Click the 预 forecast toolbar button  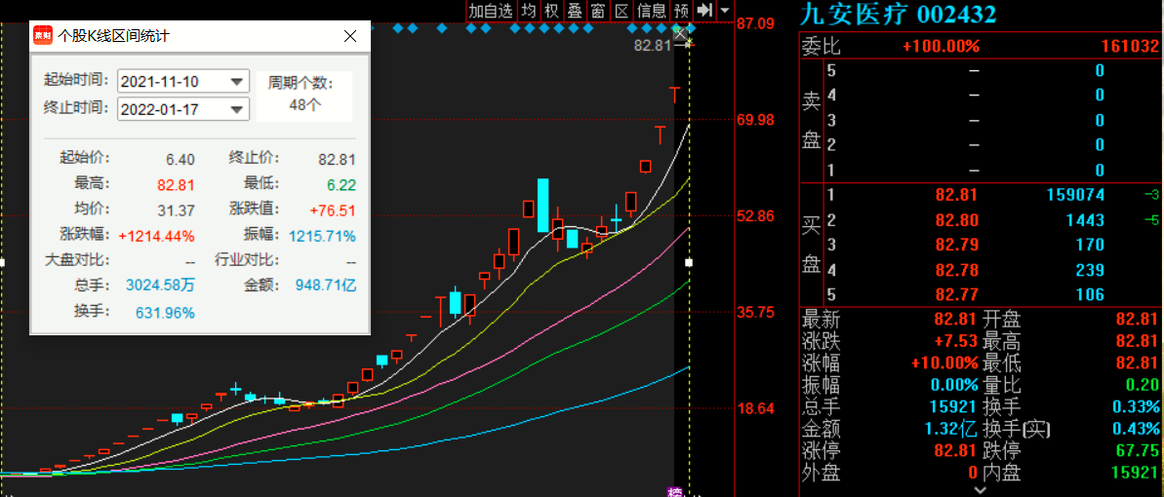(x=681, y=11)
